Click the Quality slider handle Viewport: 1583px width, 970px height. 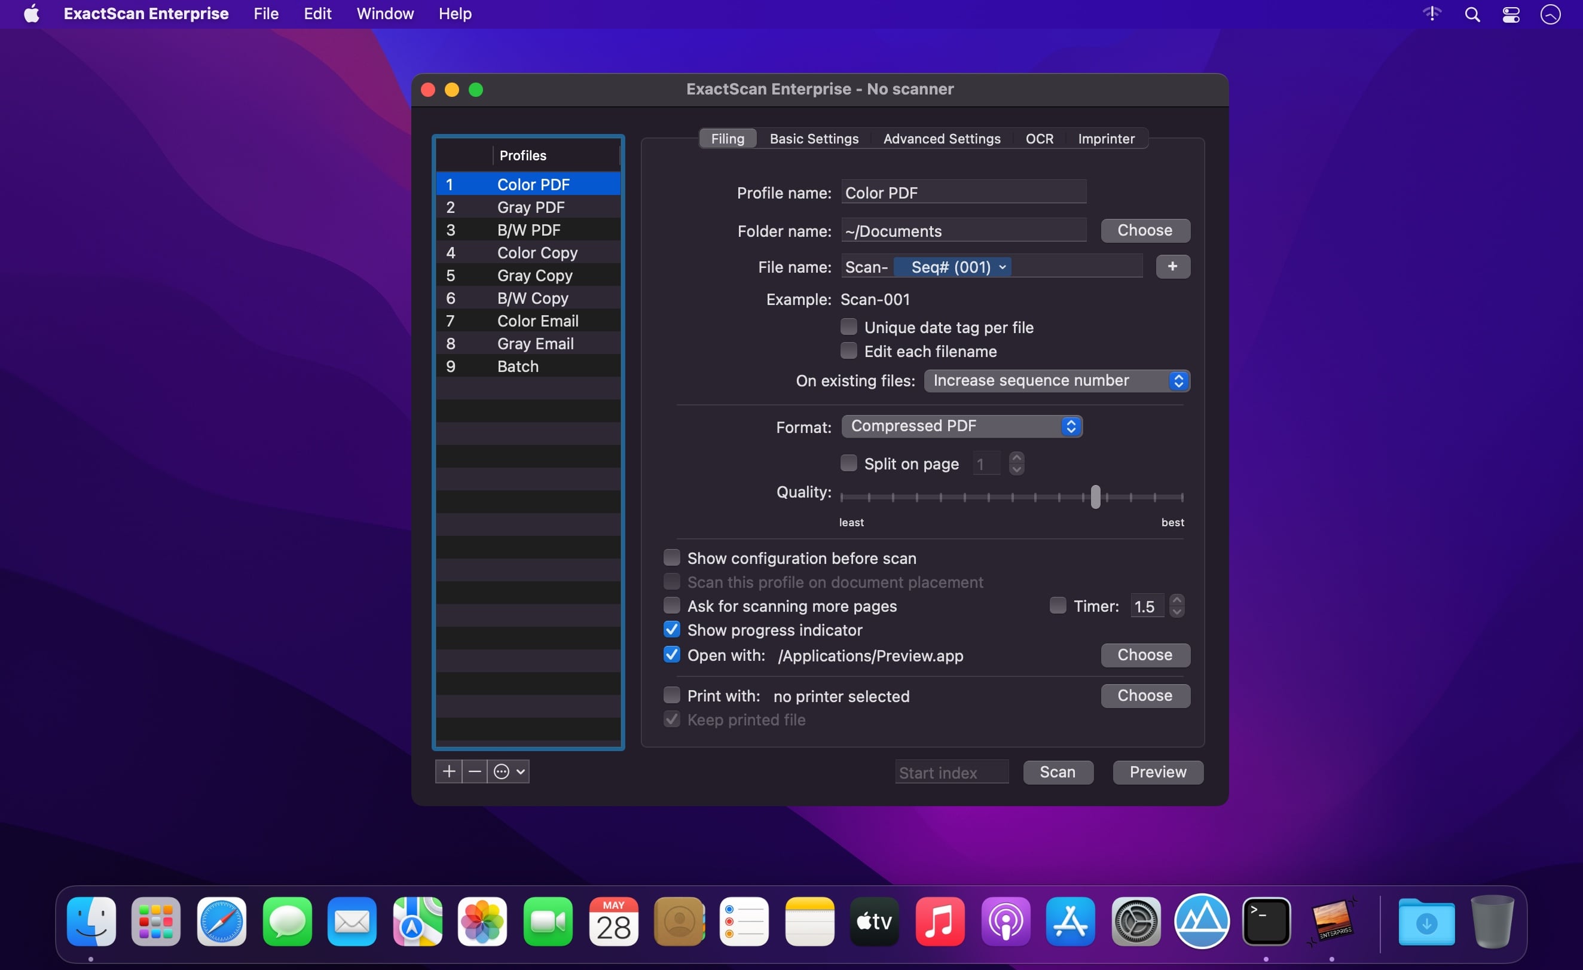1095,496
